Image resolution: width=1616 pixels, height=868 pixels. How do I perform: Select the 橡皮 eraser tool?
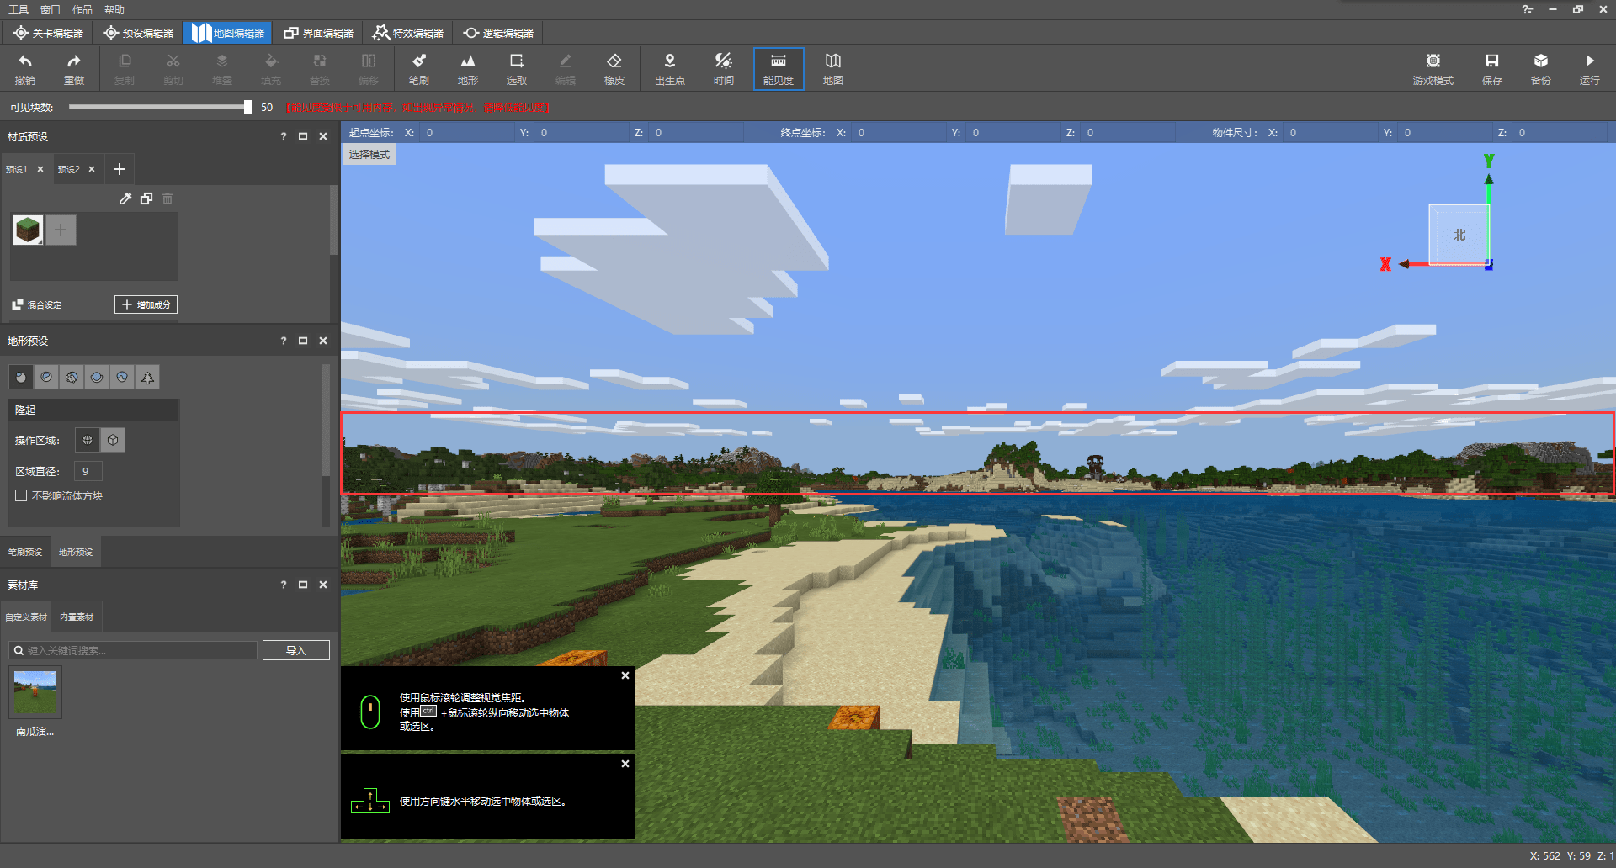pos(614,68)
